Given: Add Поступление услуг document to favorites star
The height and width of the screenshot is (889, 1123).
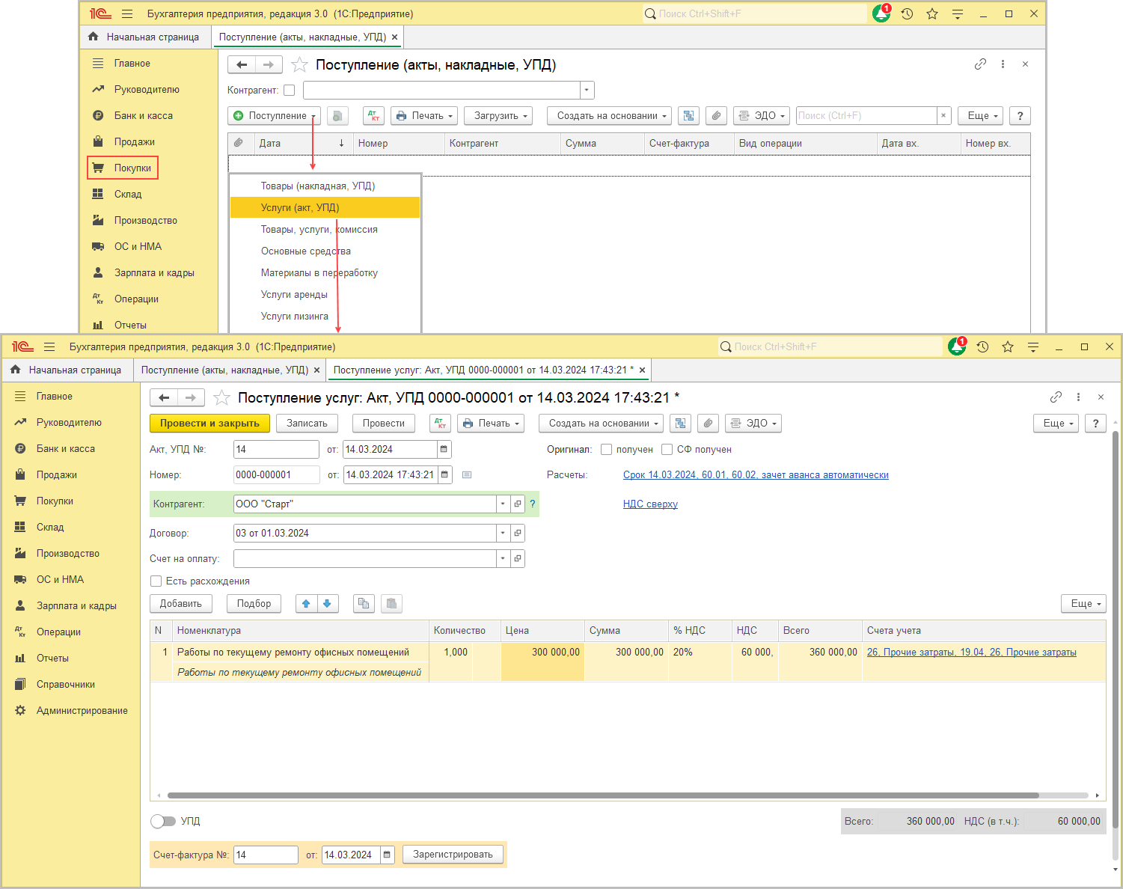Looking at the screenshot, I should point(221,398).
